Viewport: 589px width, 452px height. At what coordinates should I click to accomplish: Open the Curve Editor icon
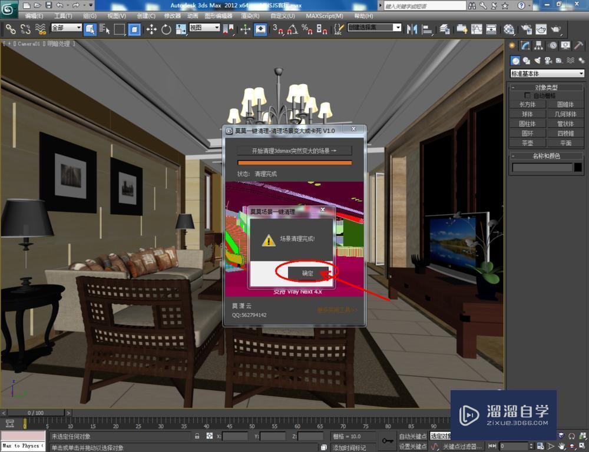477,29
